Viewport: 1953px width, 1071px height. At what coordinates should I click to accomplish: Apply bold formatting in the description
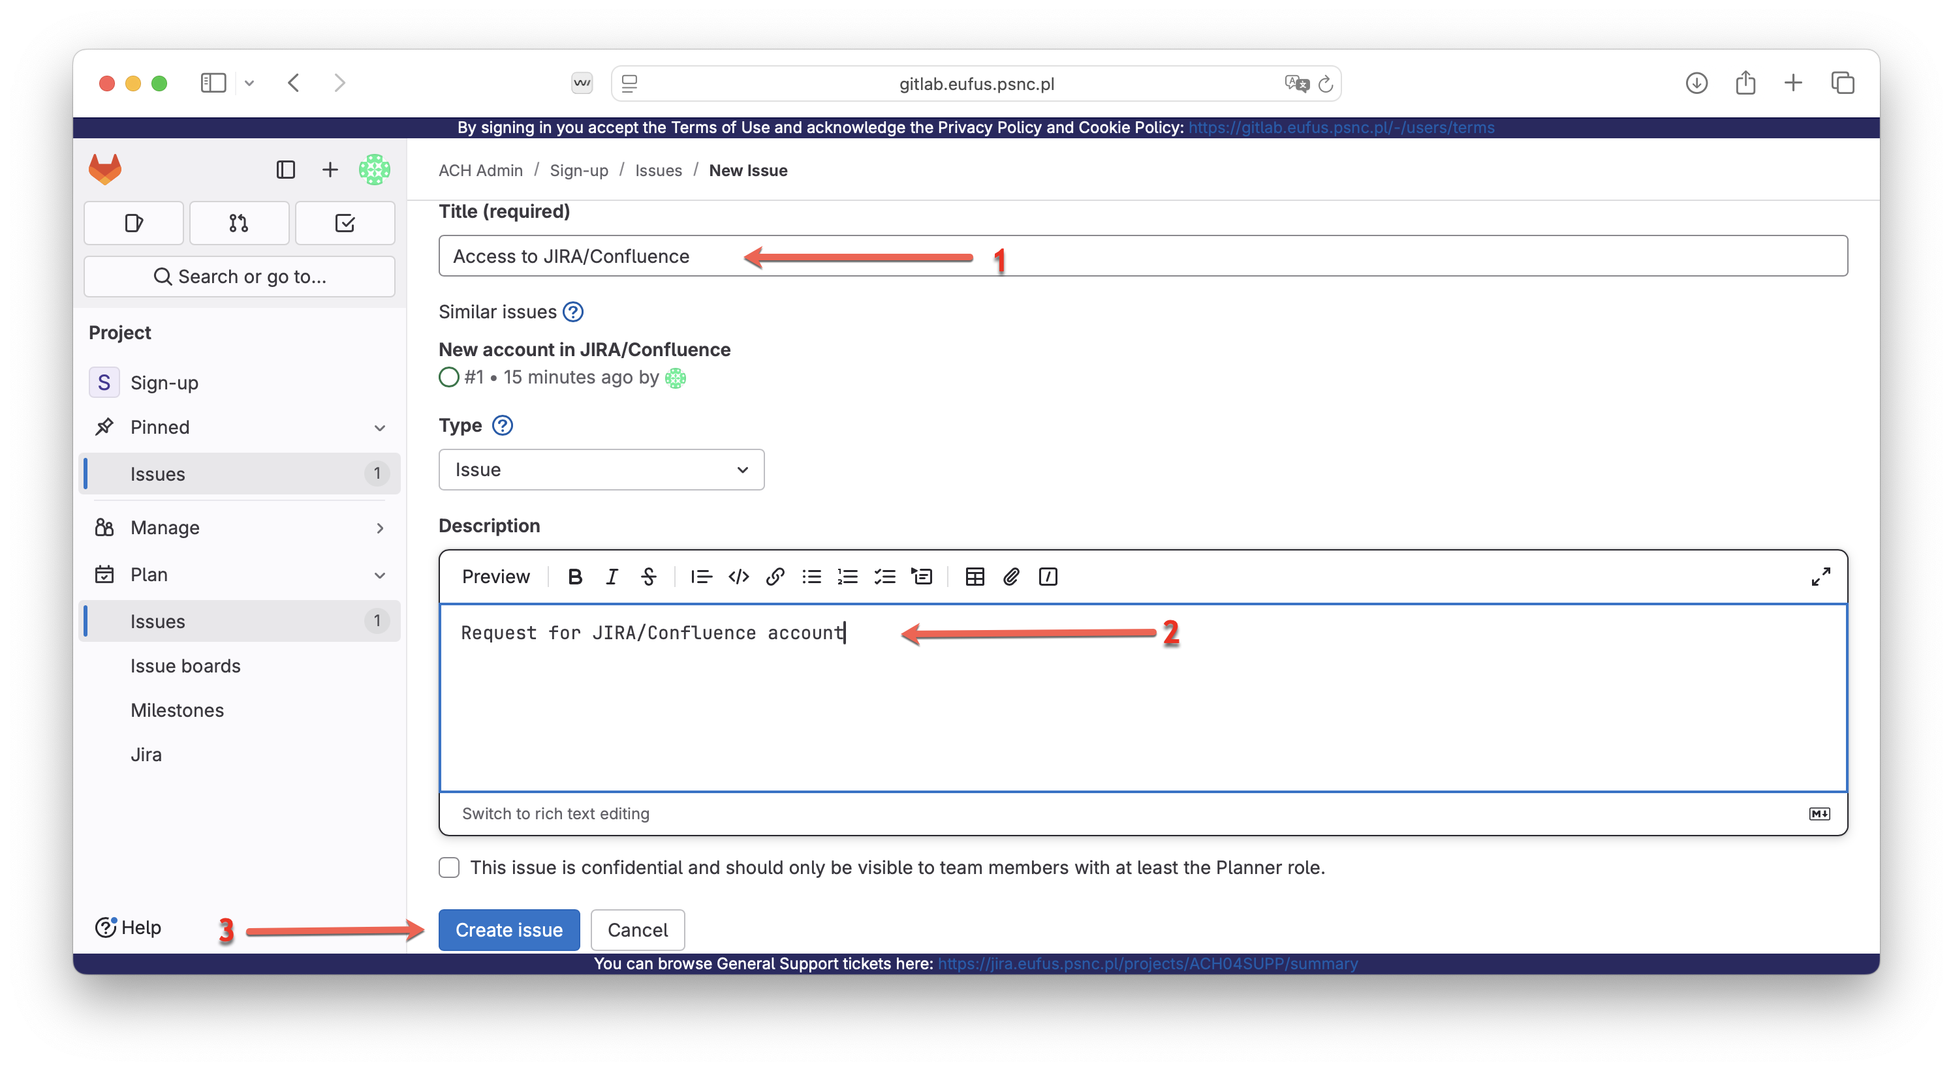pyautogui.click(x=576, y=577)
